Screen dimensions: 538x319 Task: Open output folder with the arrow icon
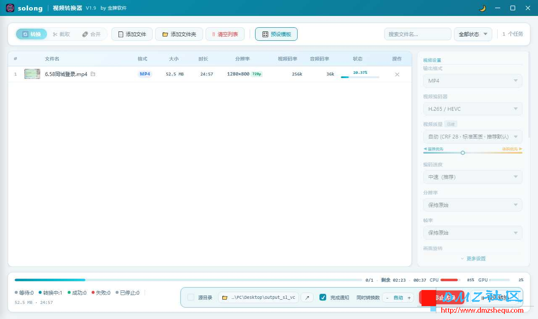pos(307,298)
